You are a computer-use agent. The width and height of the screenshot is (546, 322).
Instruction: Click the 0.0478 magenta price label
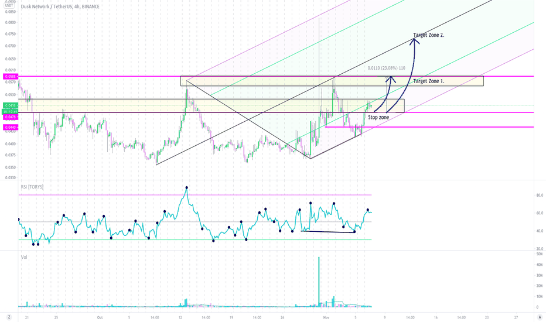10,117
